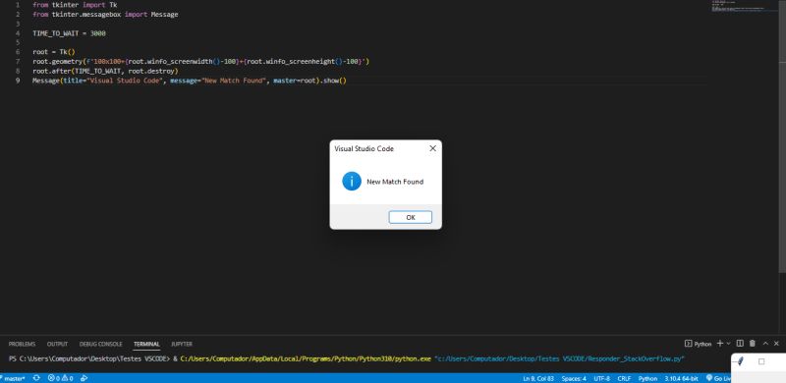Kill terminal with trash icon

[x=752, y=344]
